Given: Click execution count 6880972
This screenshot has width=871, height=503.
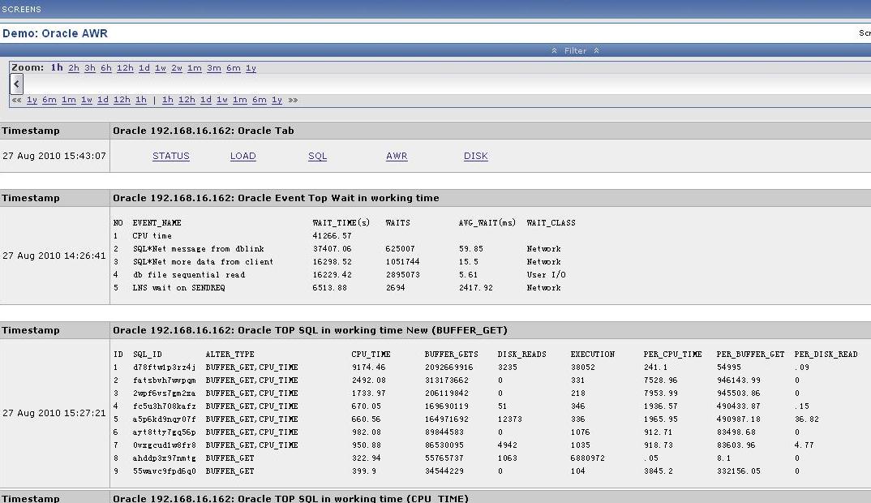Looking at the screenshot, I should 590,458.
